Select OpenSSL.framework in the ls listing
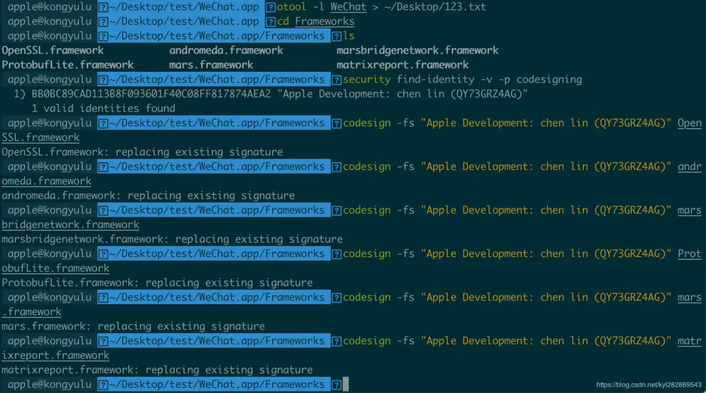Screen dimensions: 706x393 click(53, 50)
